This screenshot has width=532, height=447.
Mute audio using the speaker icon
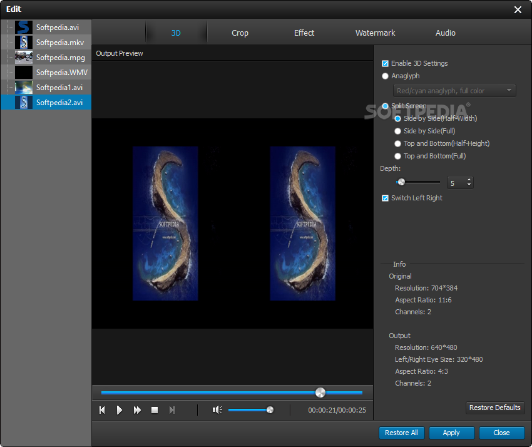[x=217, y=410]
